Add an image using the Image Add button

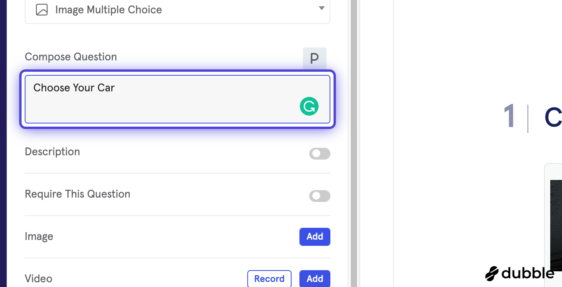[315, 237]
